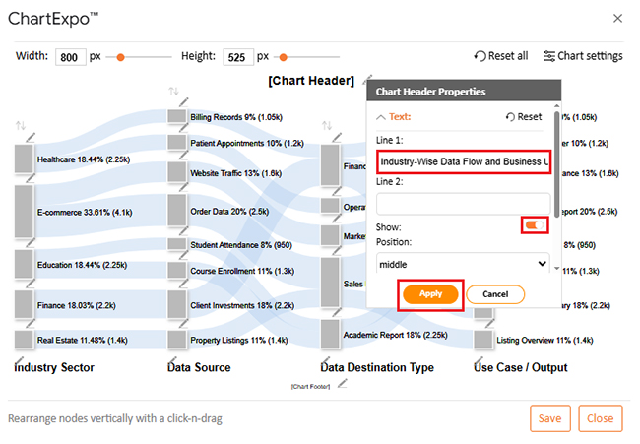Open the Position dropdown set to middle
This screenshot has width=640, height=444.
click(x=463, y=264)
